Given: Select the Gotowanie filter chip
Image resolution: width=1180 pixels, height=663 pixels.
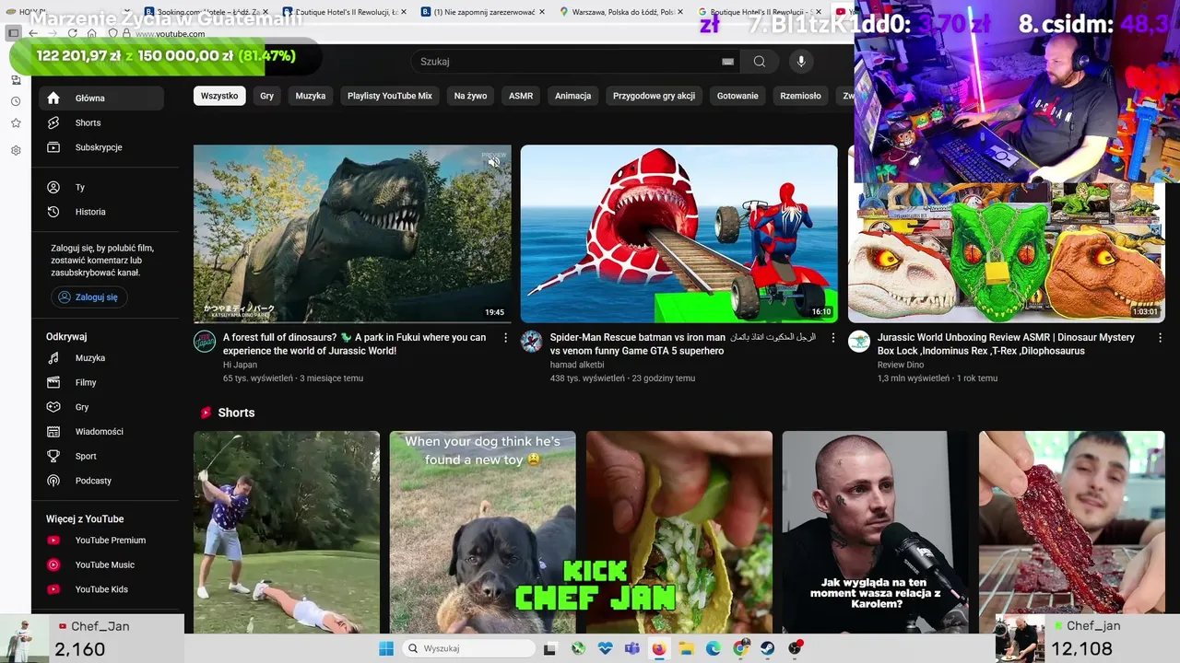Looking at the screenshot, I should pos(737,96).
